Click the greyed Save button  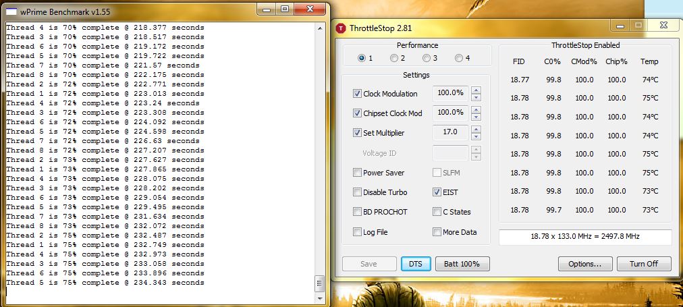point(369,264)
